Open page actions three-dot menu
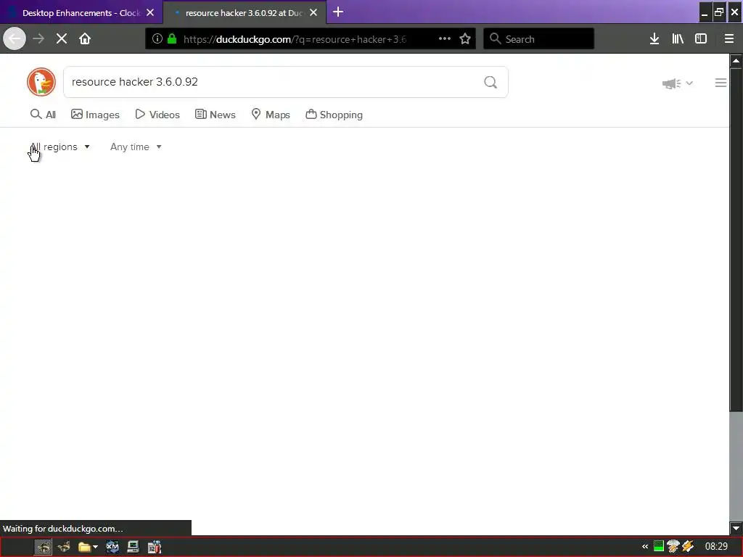This screenshot has height=557, width=743. (445, 39)
